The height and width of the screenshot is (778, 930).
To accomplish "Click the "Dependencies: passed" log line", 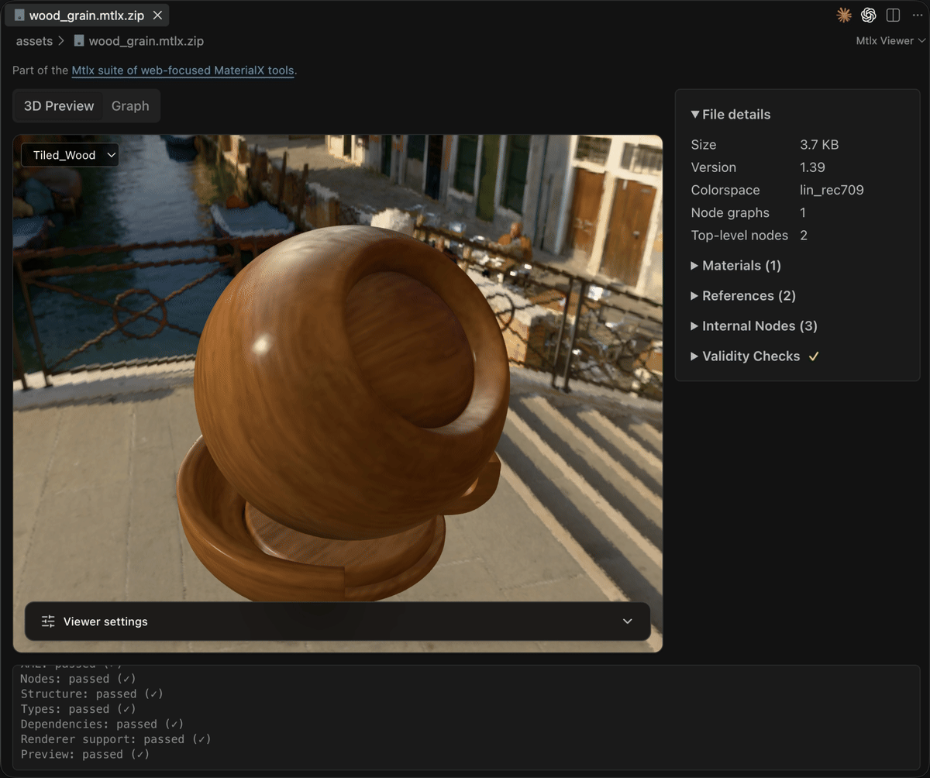I will (x=101, y=724).
